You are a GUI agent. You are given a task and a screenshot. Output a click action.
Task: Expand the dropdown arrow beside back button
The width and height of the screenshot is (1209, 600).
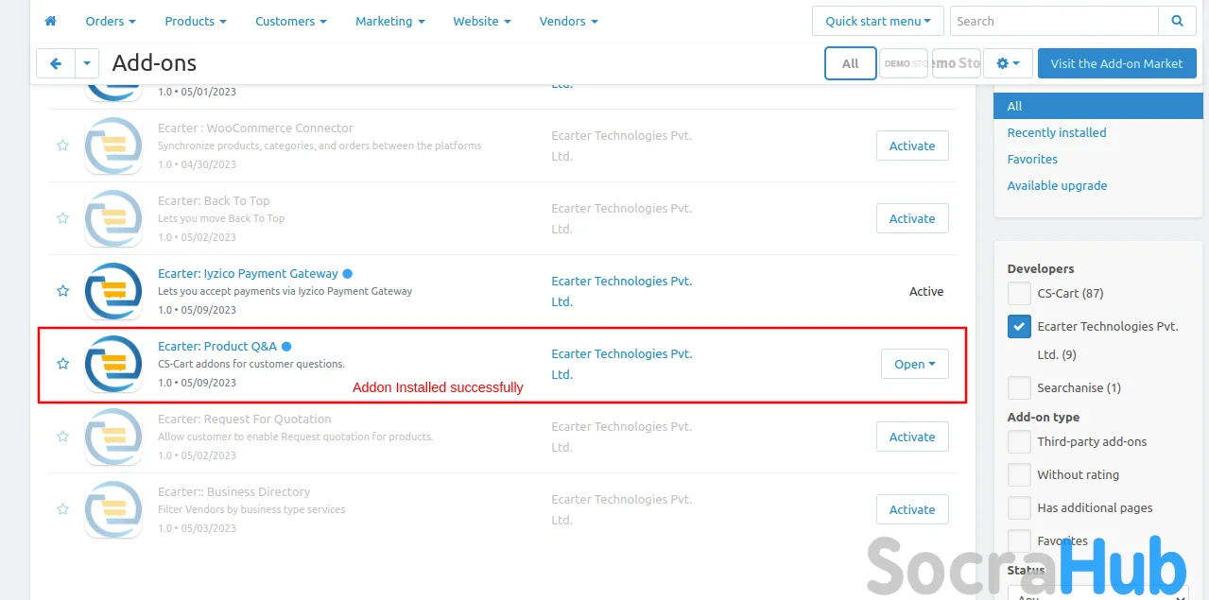point(87,63)
